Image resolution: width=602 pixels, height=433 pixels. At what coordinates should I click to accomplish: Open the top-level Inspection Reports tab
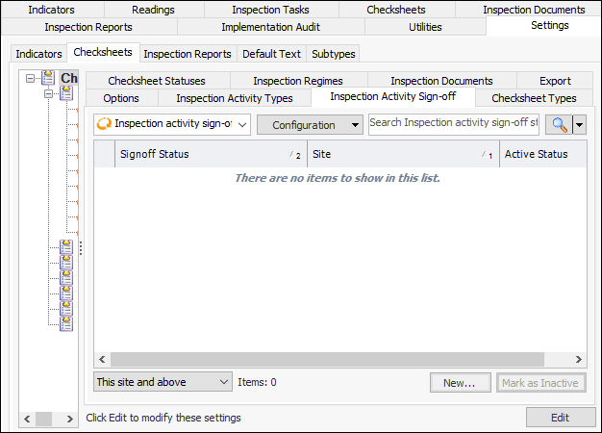(x=88, y=27)
